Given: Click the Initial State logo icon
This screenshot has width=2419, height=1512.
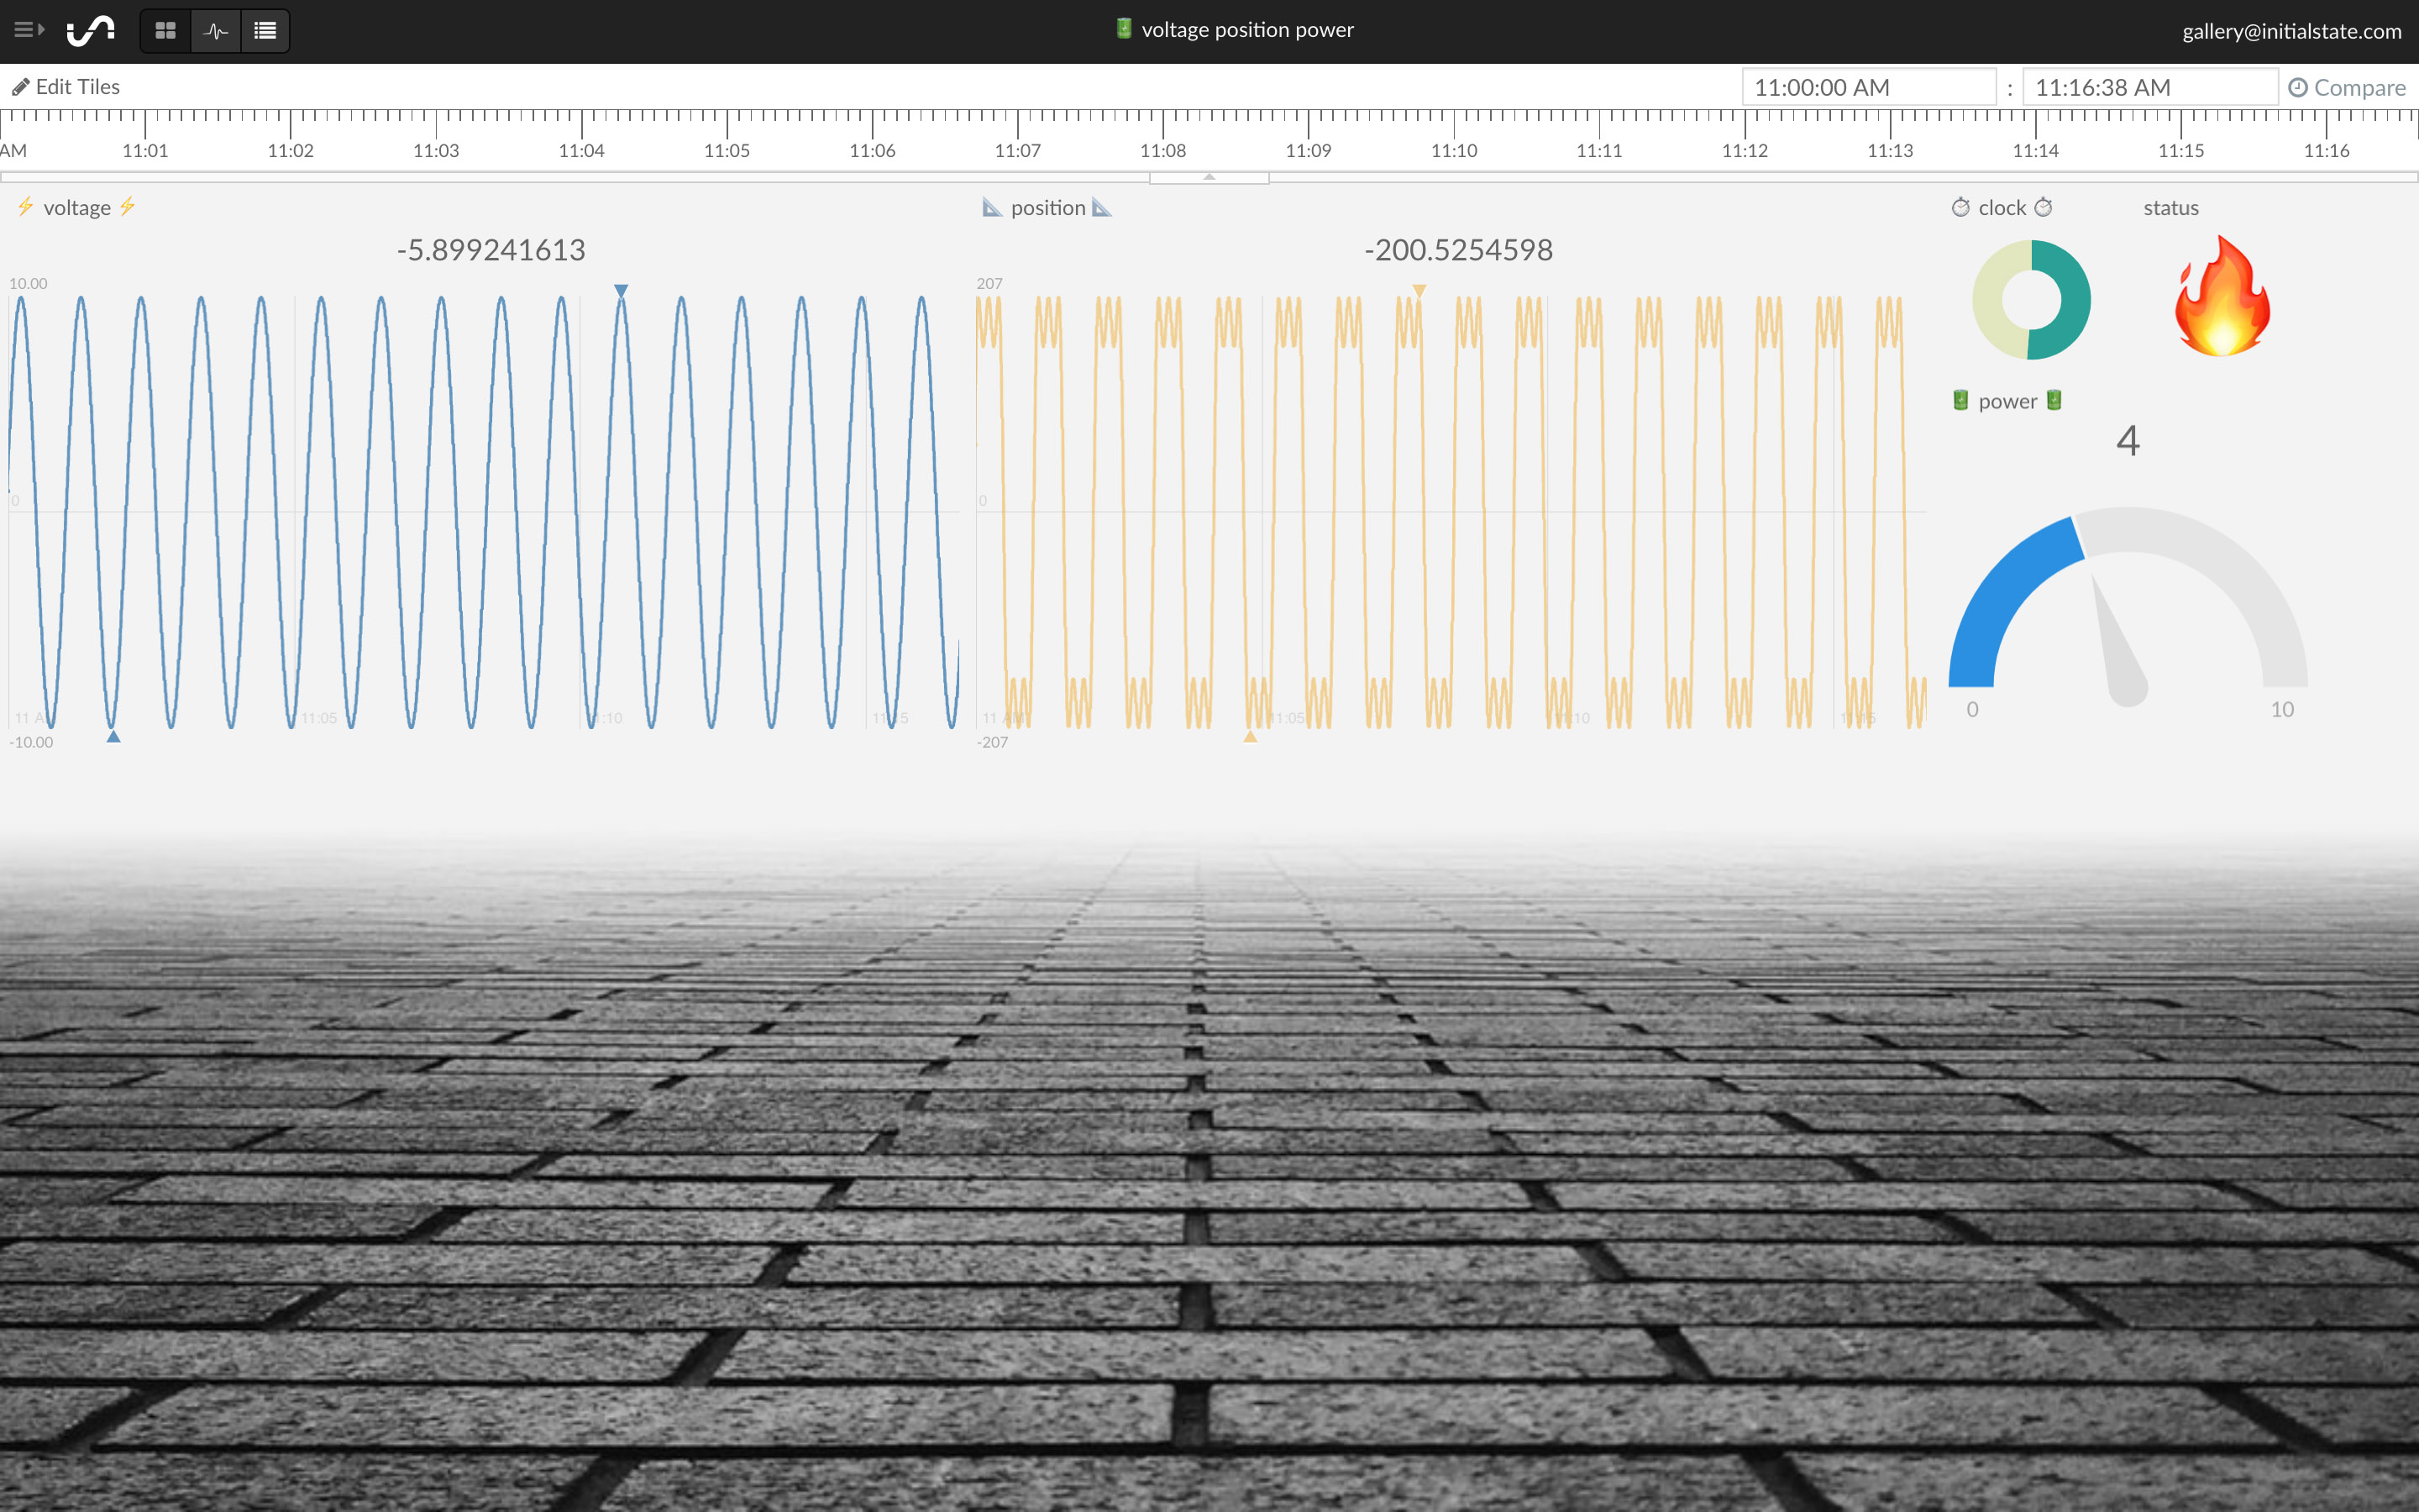Looking at the screenshot, I should [x=91, y=31].
